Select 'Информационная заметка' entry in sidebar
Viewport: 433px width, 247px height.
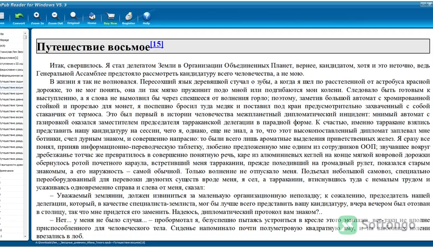click(x=11, y=76)
